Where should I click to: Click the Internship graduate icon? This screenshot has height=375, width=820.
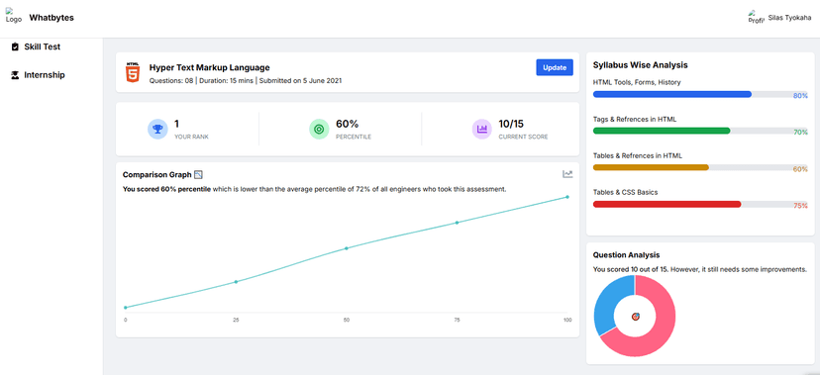[15, 74]
